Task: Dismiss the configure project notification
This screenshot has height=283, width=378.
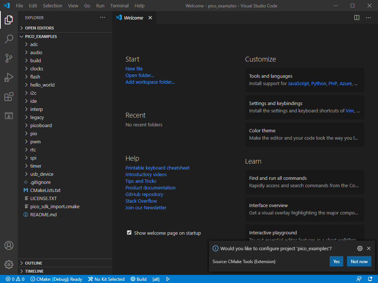Action: tap(369, 248)
